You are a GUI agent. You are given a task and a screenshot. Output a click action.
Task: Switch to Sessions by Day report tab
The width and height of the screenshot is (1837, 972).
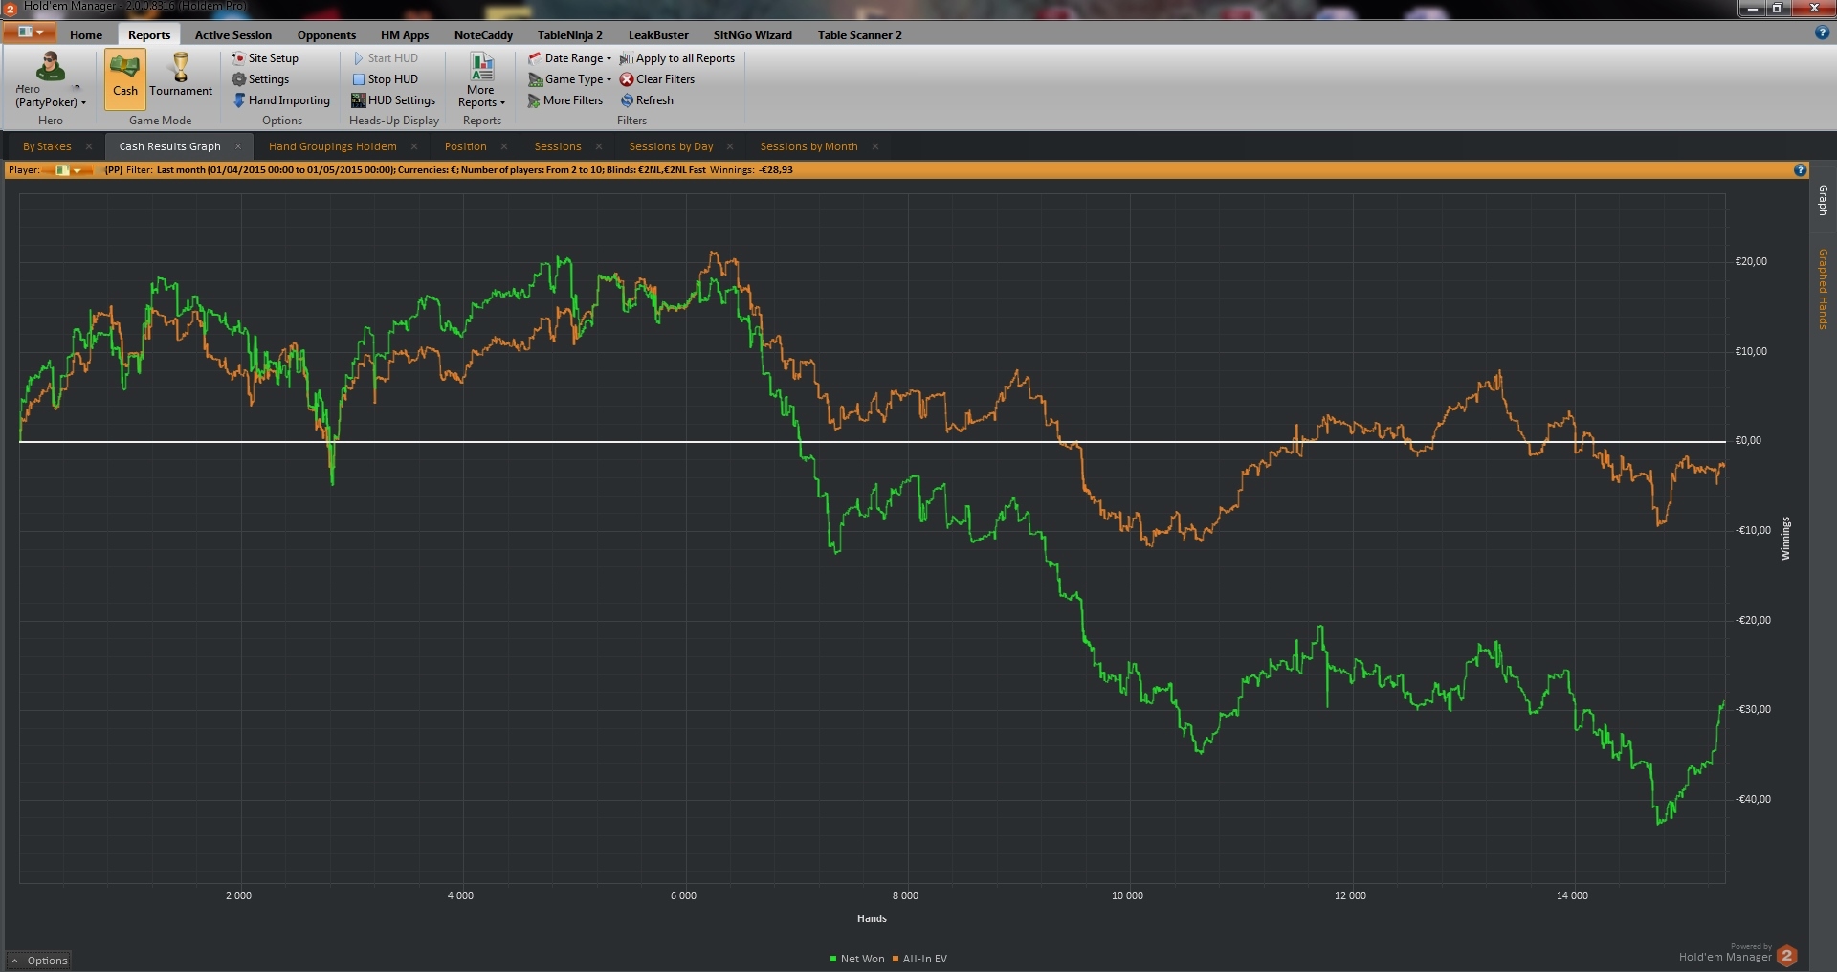pyautogui.click(x=671, y=146)
